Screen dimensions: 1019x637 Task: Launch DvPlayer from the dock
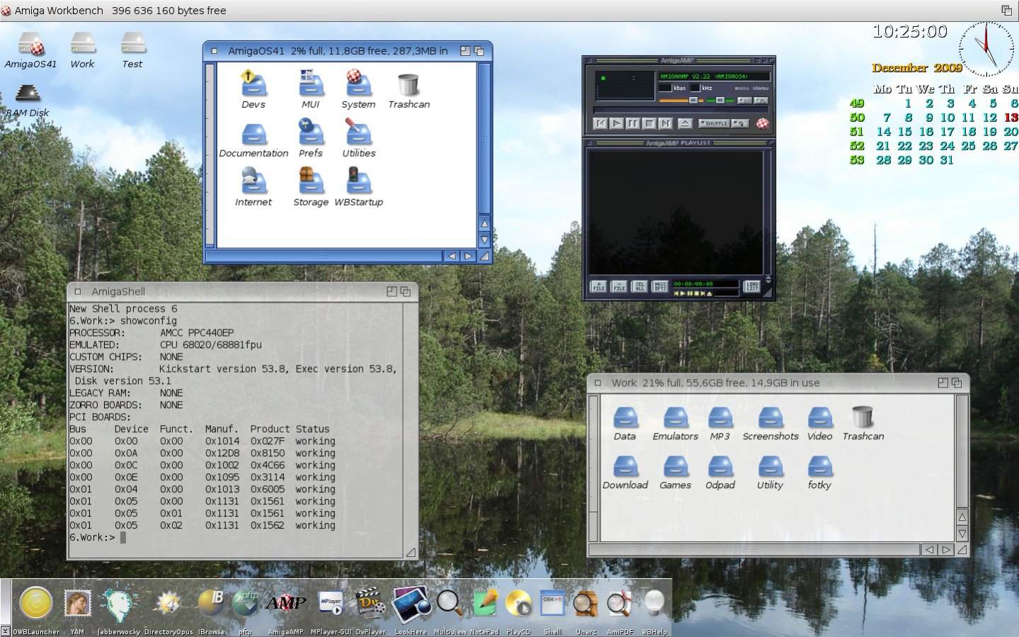coord(370,603)
